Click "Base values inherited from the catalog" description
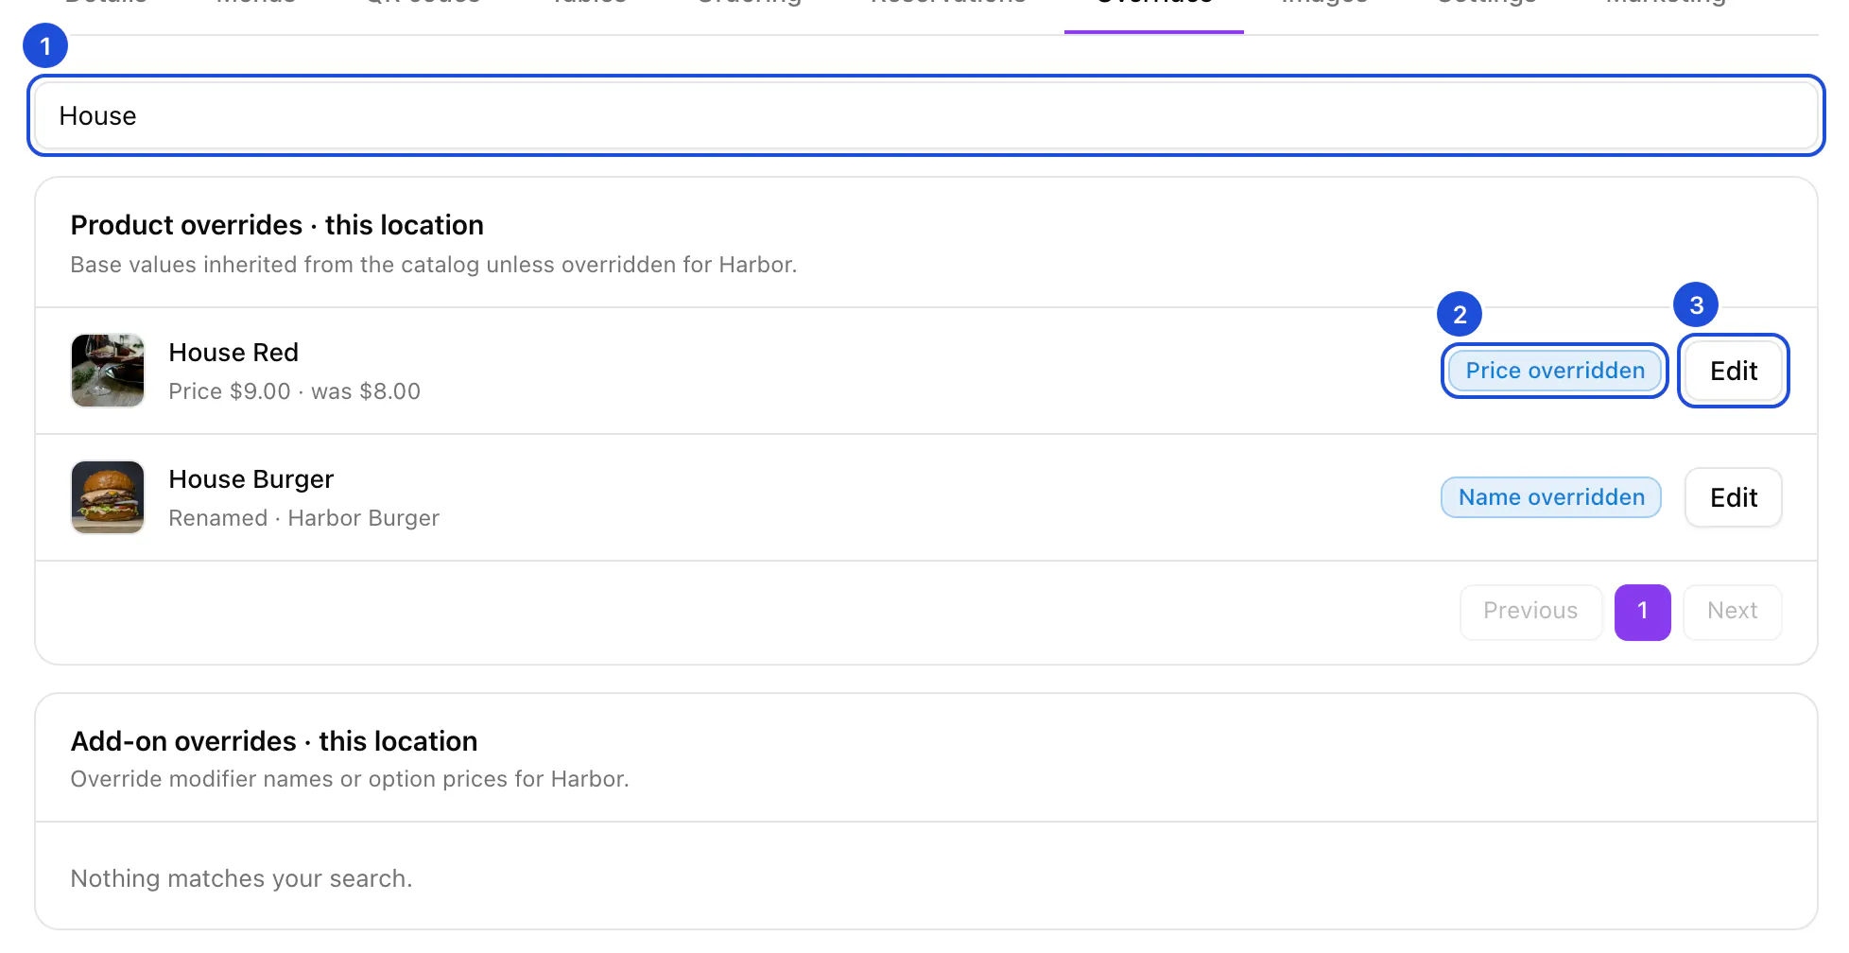 (x=434, y=265)
